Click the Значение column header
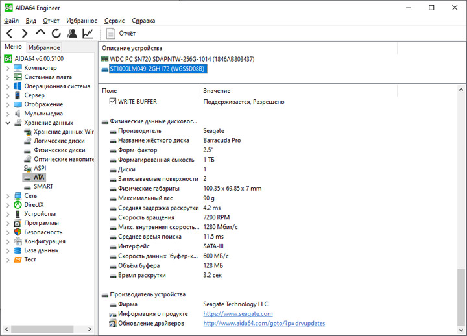Screen dimensions: 467x336 217,90
